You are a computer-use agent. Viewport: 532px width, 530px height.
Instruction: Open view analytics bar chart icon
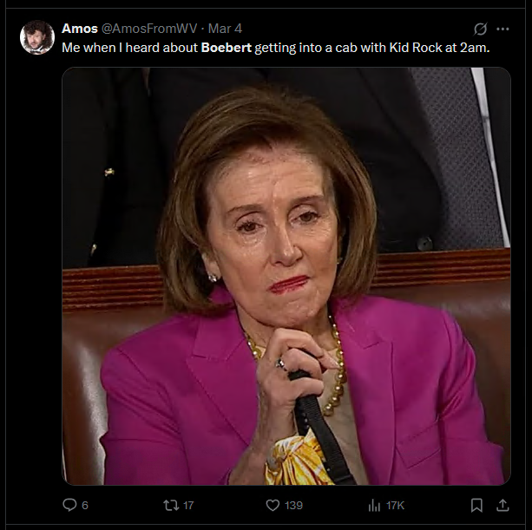(x=374, y=505)
